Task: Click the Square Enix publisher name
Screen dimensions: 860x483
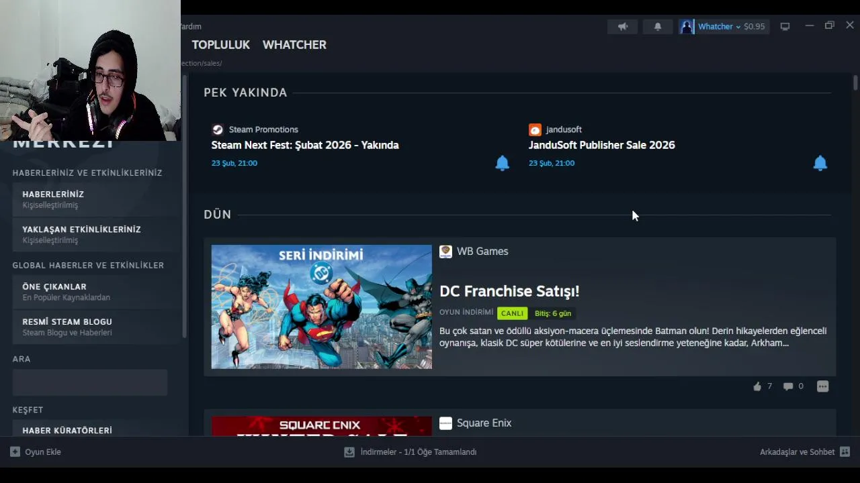Action: coord(484,423)
